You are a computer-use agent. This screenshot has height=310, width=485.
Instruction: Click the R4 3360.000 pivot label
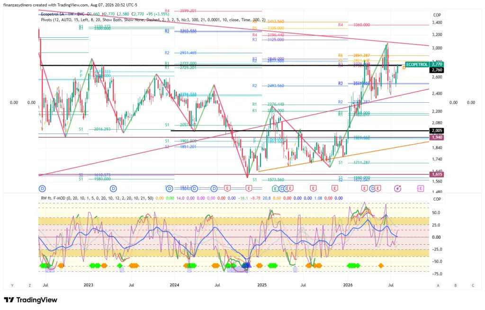coord(354,25)
